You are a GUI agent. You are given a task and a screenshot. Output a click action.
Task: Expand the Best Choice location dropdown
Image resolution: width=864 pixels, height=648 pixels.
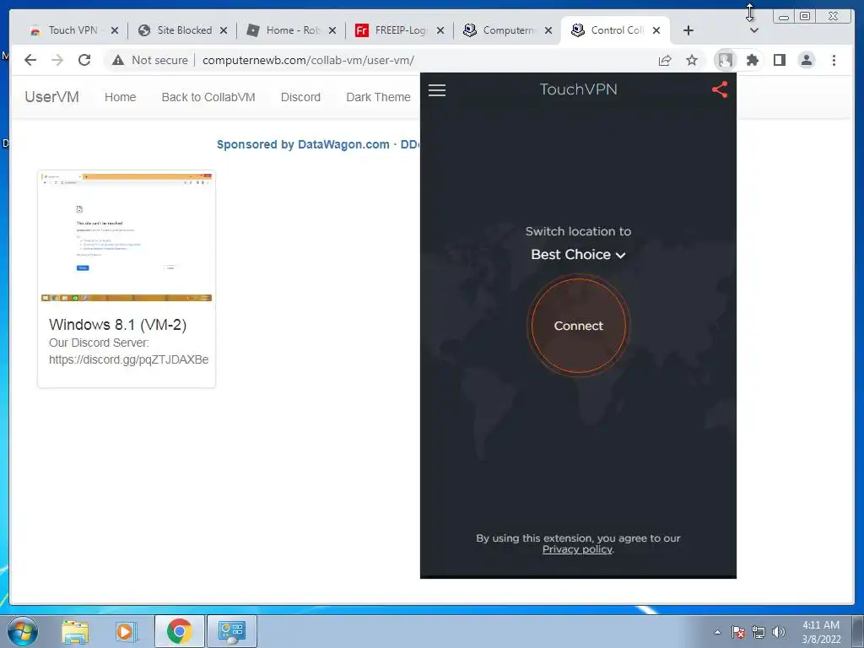coord(578,255)
